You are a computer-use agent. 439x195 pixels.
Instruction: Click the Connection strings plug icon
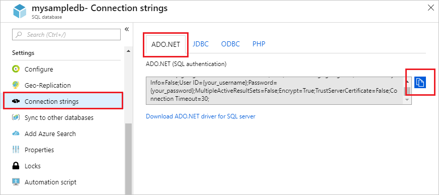tap(16, 101)
